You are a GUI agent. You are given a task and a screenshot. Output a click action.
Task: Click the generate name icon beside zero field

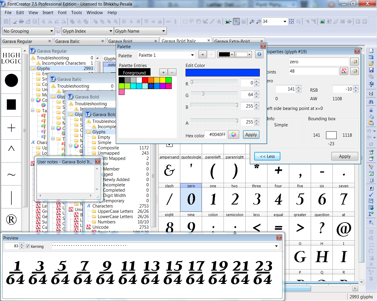tap(354, 62)
